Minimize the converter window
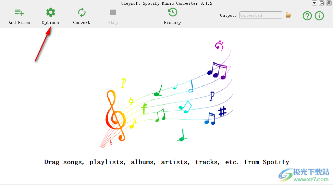Viewport: 333px width, 185px height. [322, 3]
